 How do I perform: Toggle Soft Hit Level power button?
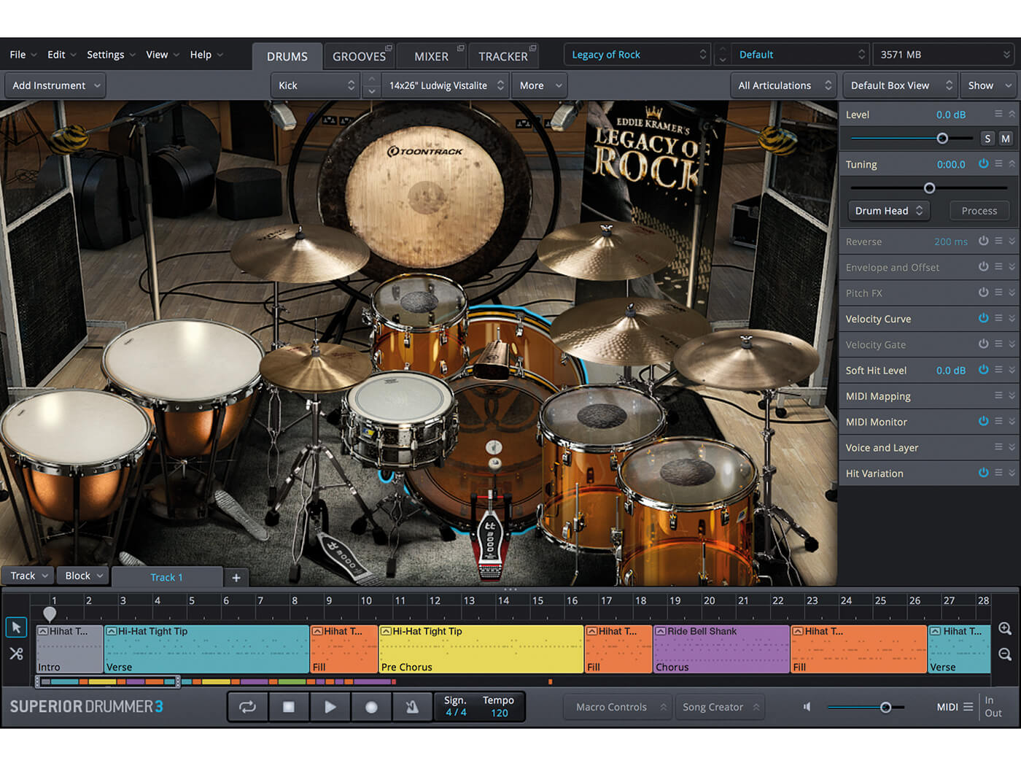[983, 369]
